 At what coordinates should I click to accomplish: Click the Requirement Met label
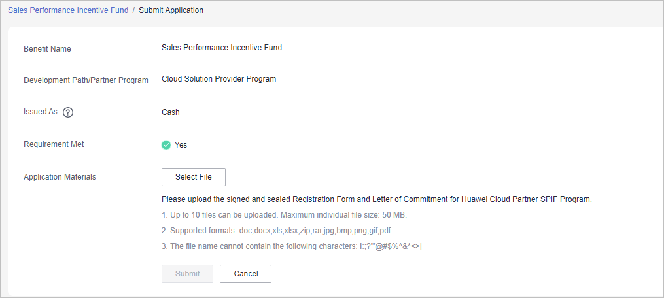click(54, 144)
